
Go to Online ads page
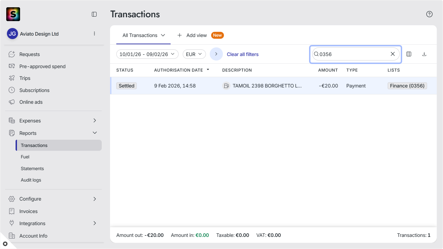(31, 102)
